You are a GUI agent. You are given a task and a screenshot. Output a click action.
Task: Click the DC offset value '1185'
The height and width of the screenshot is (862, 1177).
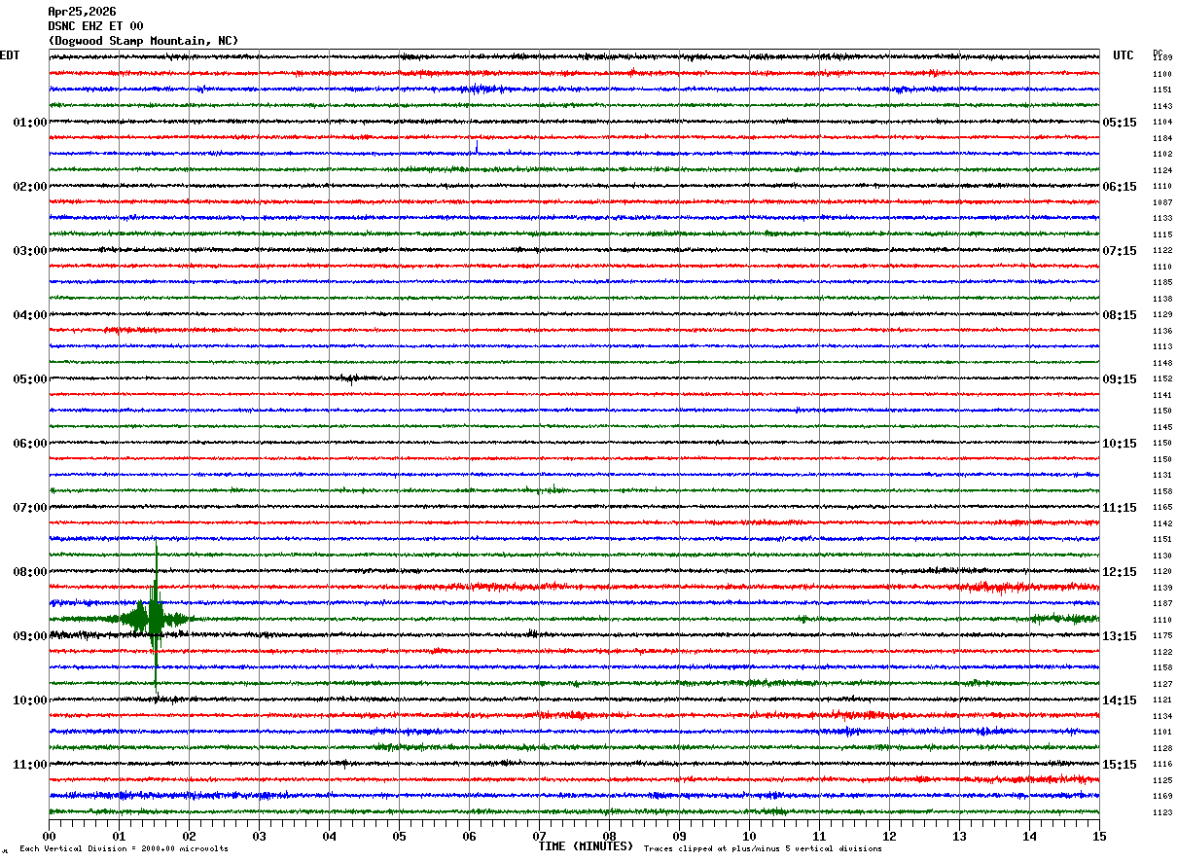pyautogui.click(x=1162, y=283)
